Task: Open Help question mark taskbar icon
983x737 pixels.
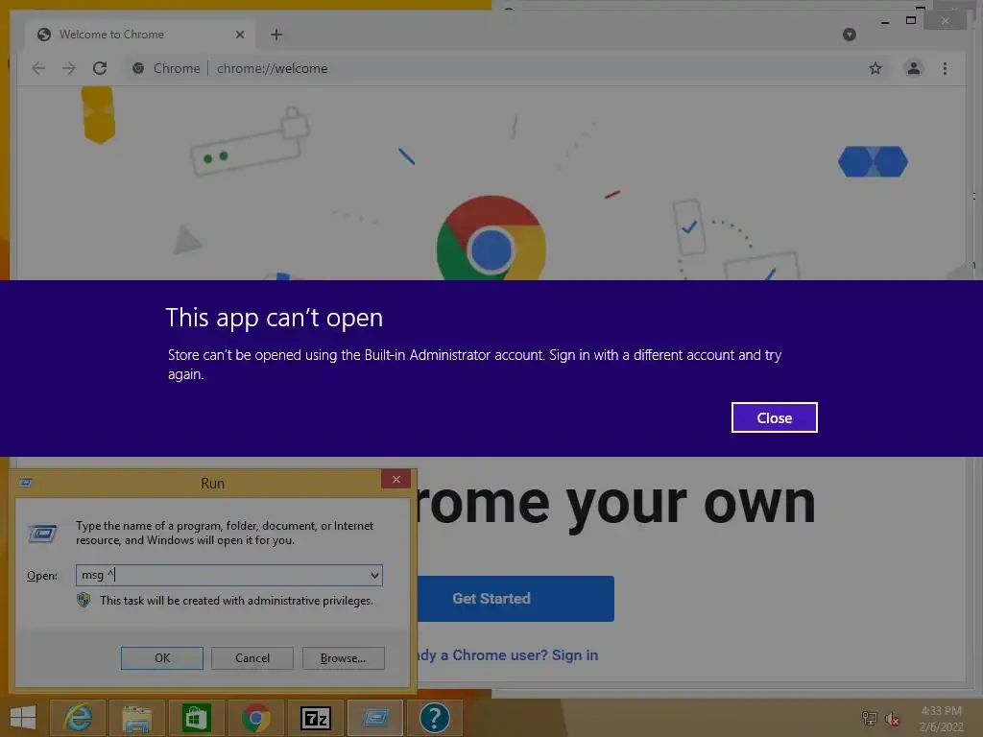Action: (x=434, y=718)
